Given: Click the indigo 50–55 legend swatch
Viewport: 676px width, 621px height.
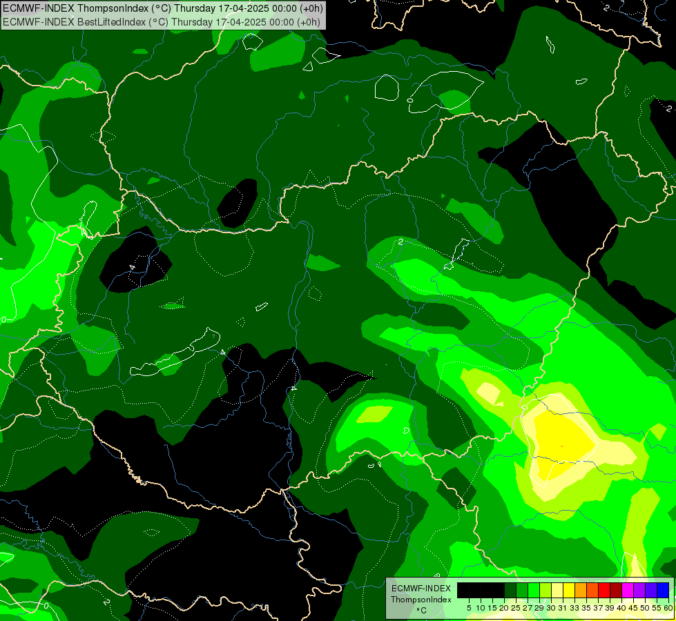Looking at the screenshot, I should point(651,590).
